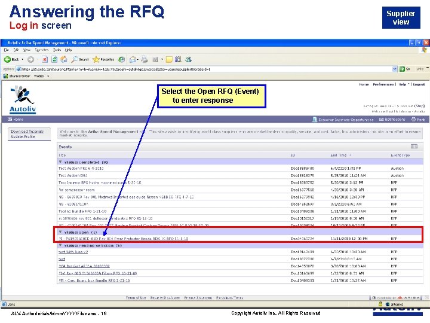Click inside the address bar URL field
This screenshot has height=323, width=430.
coord(205,69)
